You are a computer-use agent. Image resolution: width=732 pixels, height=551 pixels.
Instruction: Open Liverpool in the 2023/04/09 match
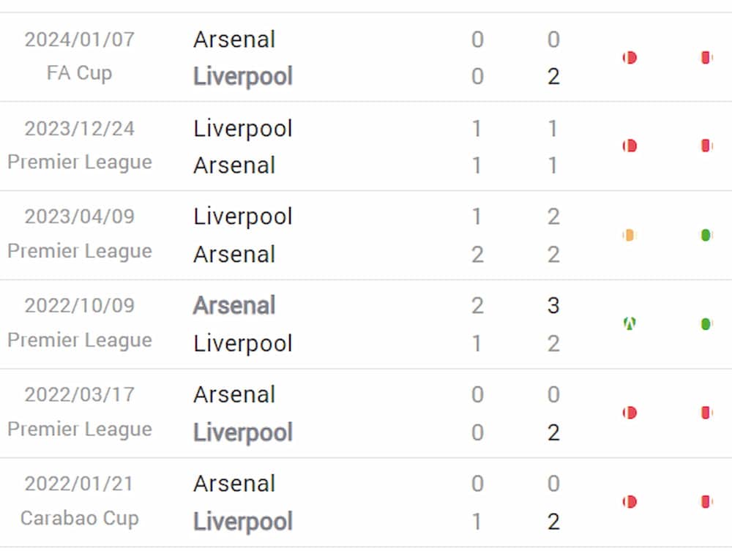click(x=243, y=217)
